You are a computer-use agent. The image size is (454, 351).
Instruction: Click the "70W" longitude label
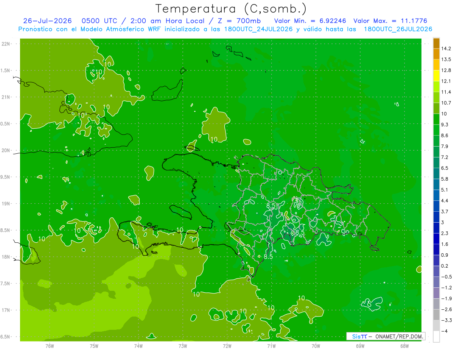pos(316,346)
